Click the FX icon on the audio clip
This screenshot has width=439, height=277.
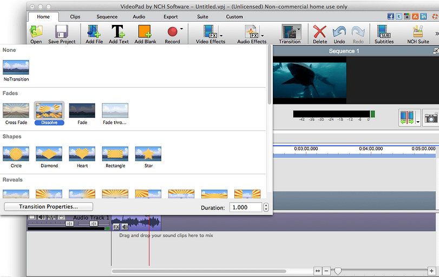pyautogui.click(x=116, y=227)
